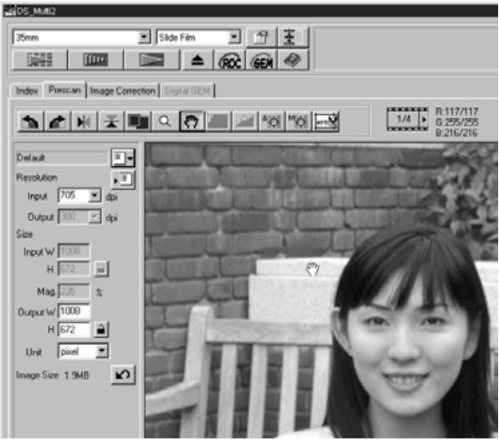Open the film type dropdown showing Slide Film
The image size is (499, 440).
tap(234, 38)
